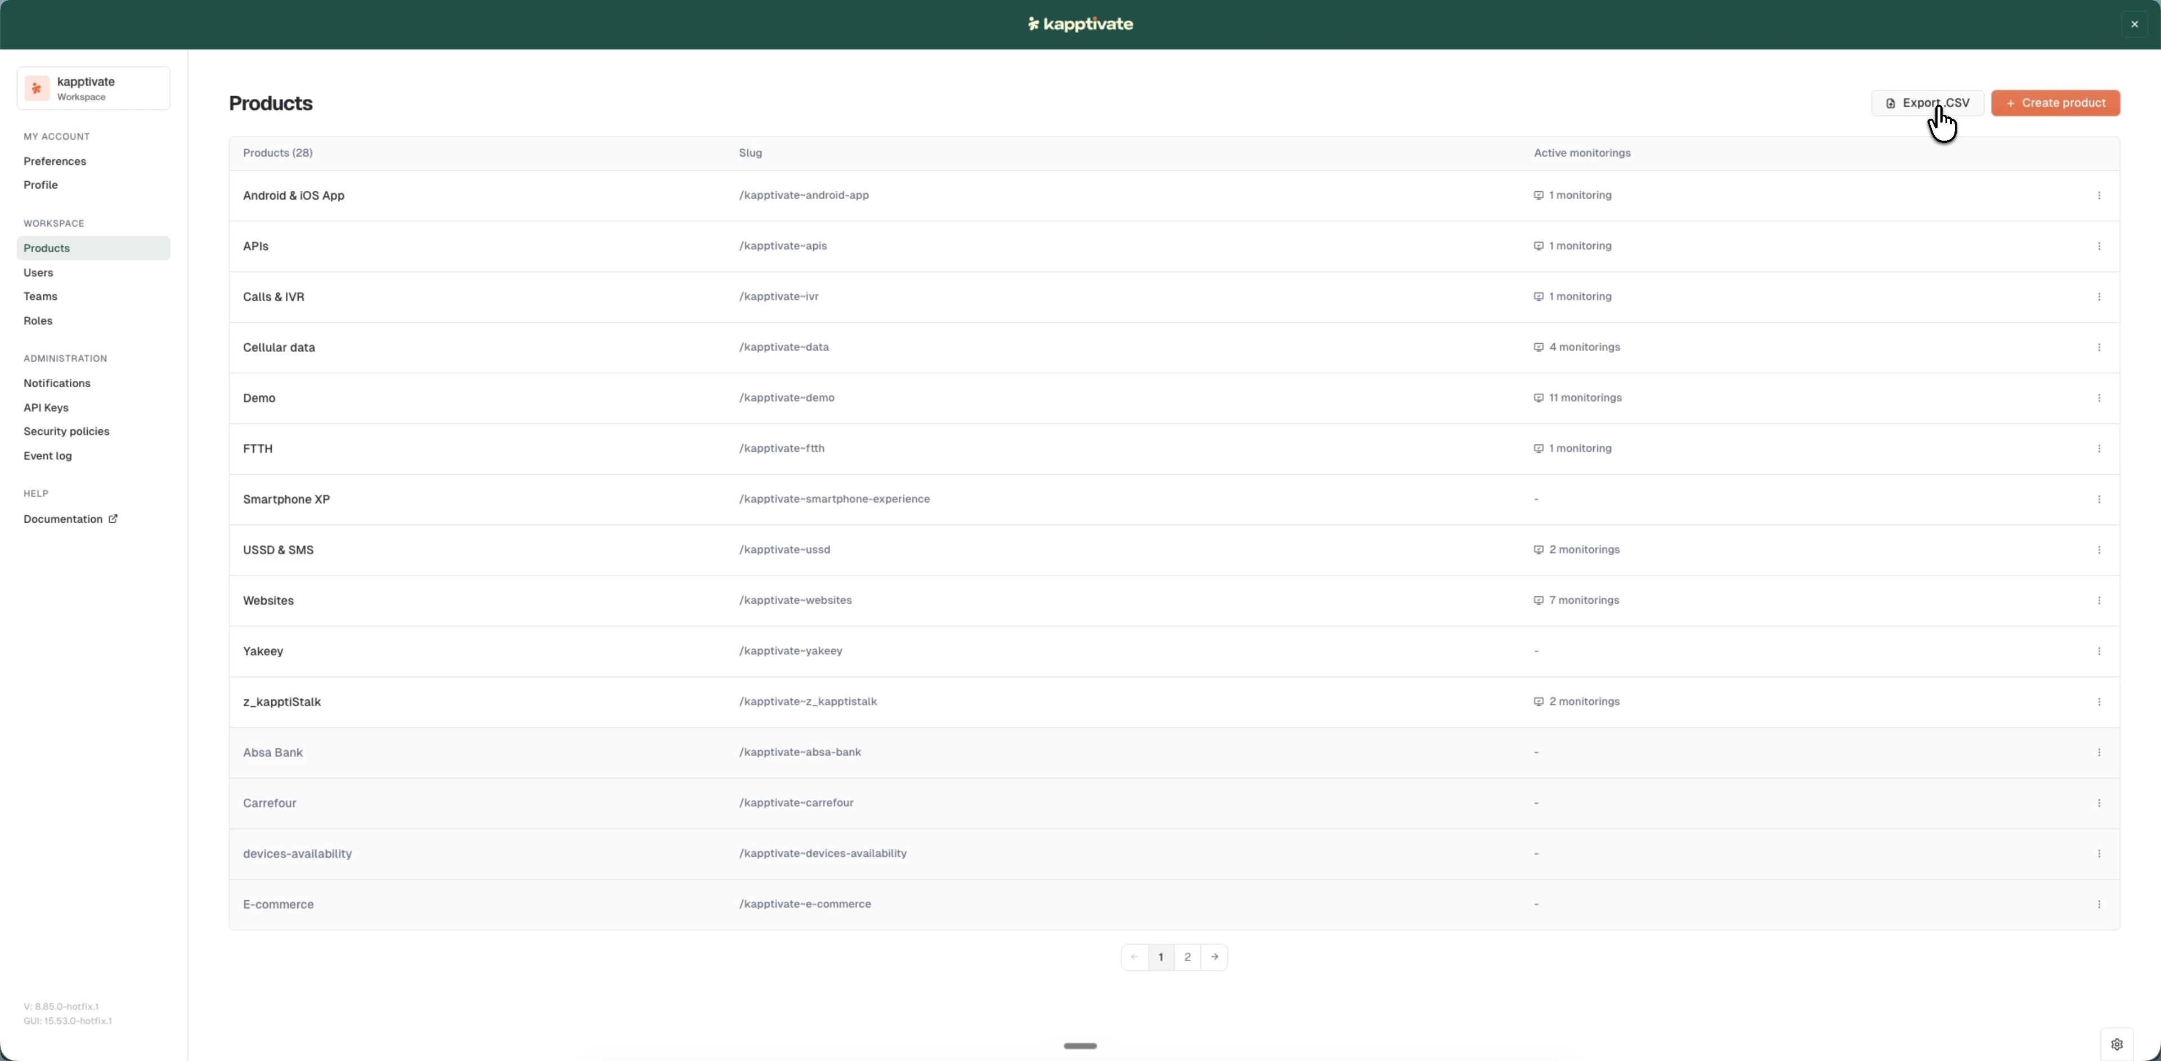
Task: Export the products list as CSV
Action: click(x=1927, y=103)
